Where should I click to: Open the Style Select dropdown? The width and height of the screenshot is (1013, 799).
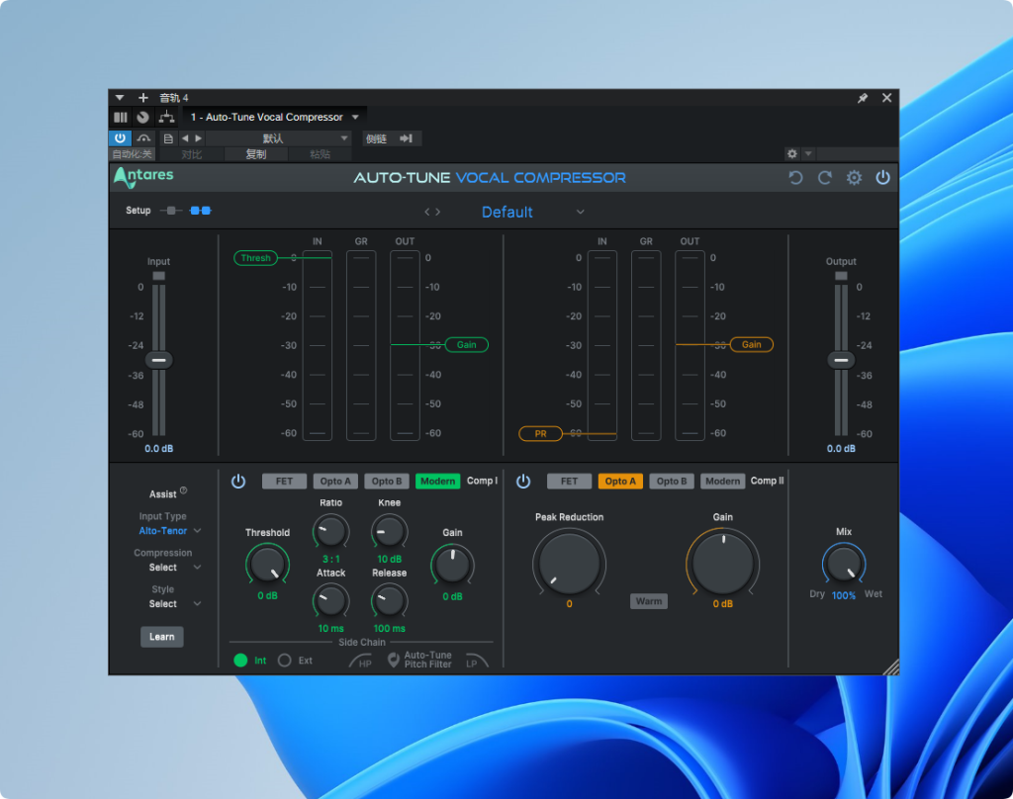pos(174,604)
